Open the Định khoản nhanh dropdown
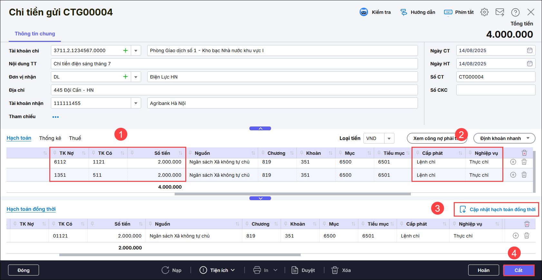The width and height of the screenshot is (542, 280). pyautogui.click(x=504, y=138)
